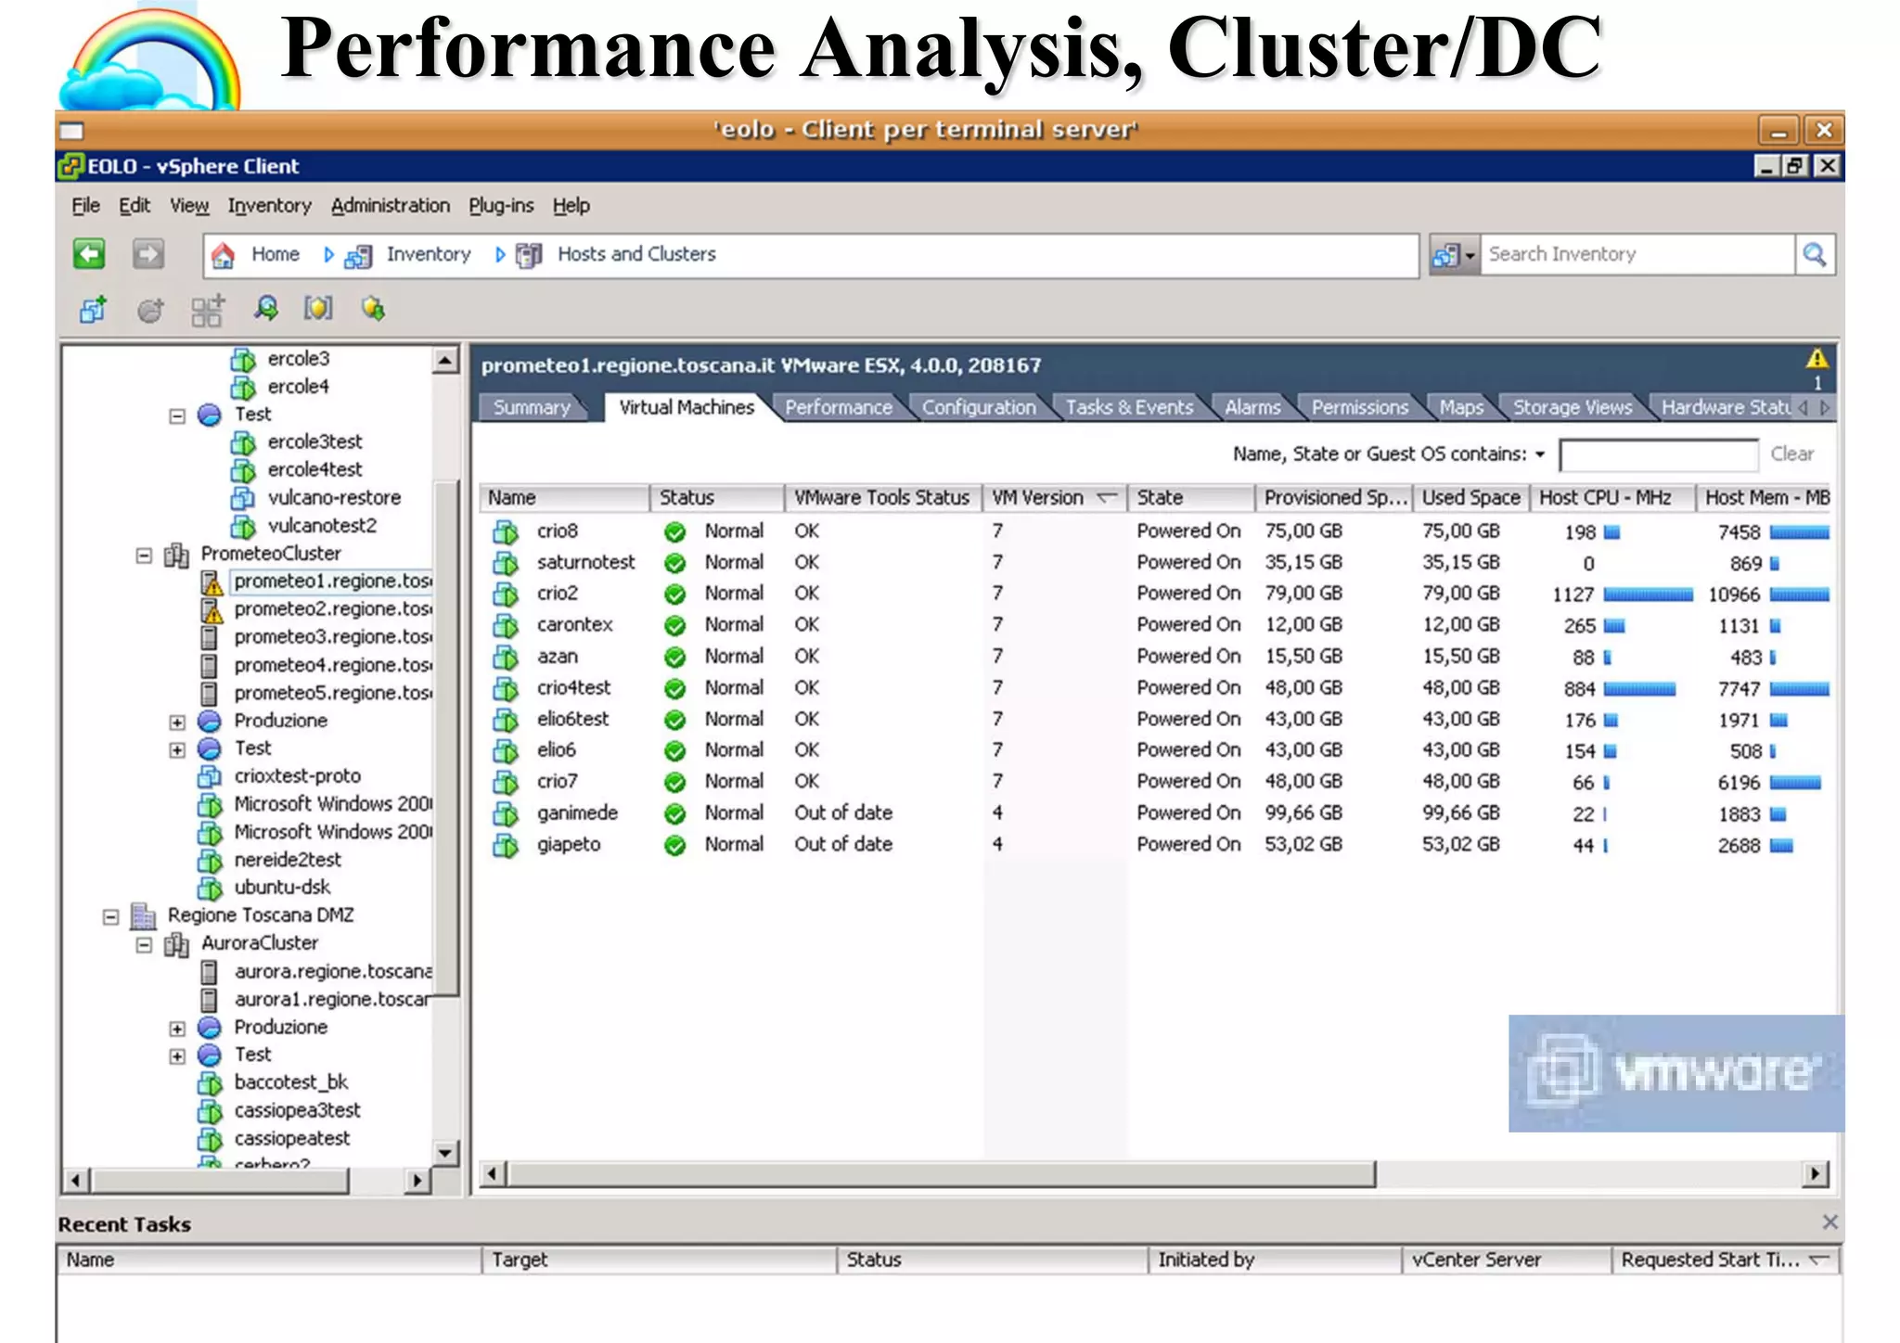Click the ganimede virtual machine icon
The image size is (1900, 1343).
coord(506,814)
